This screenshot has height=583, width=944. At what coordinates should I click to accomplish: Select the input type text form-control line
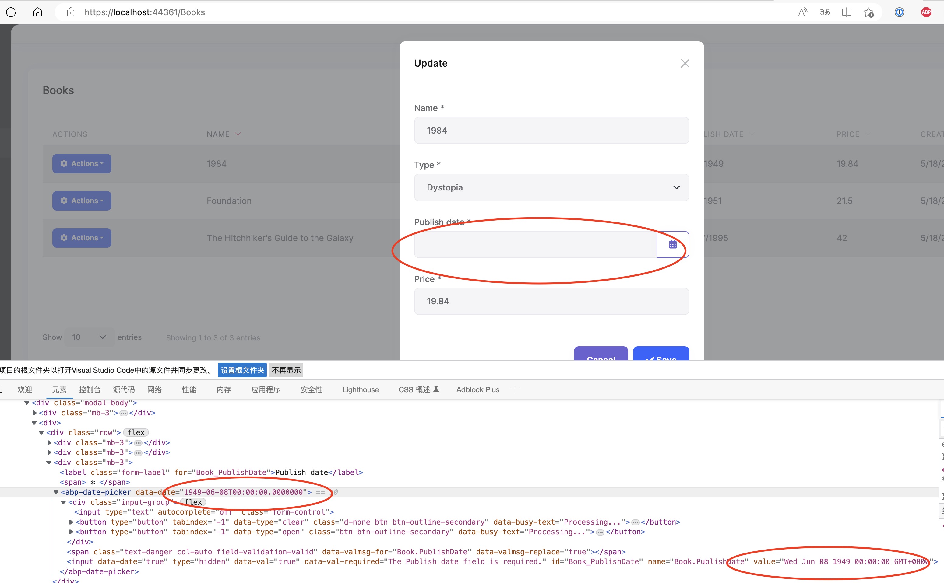click(204, 512)
